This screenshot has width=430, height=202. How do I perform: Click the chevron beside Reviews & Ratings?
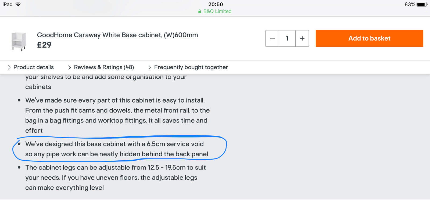point(70,67)
